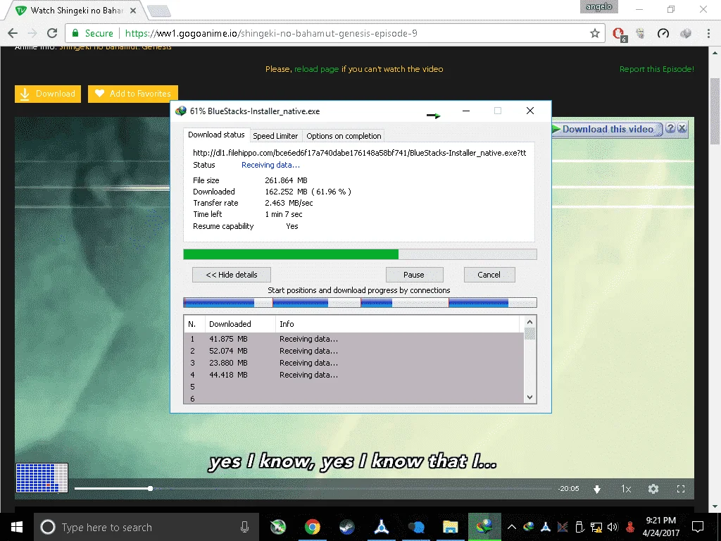Open the Action Center notifications icon
The height and width of the screenshot is (541, 721).
click(x=698, y=527)
